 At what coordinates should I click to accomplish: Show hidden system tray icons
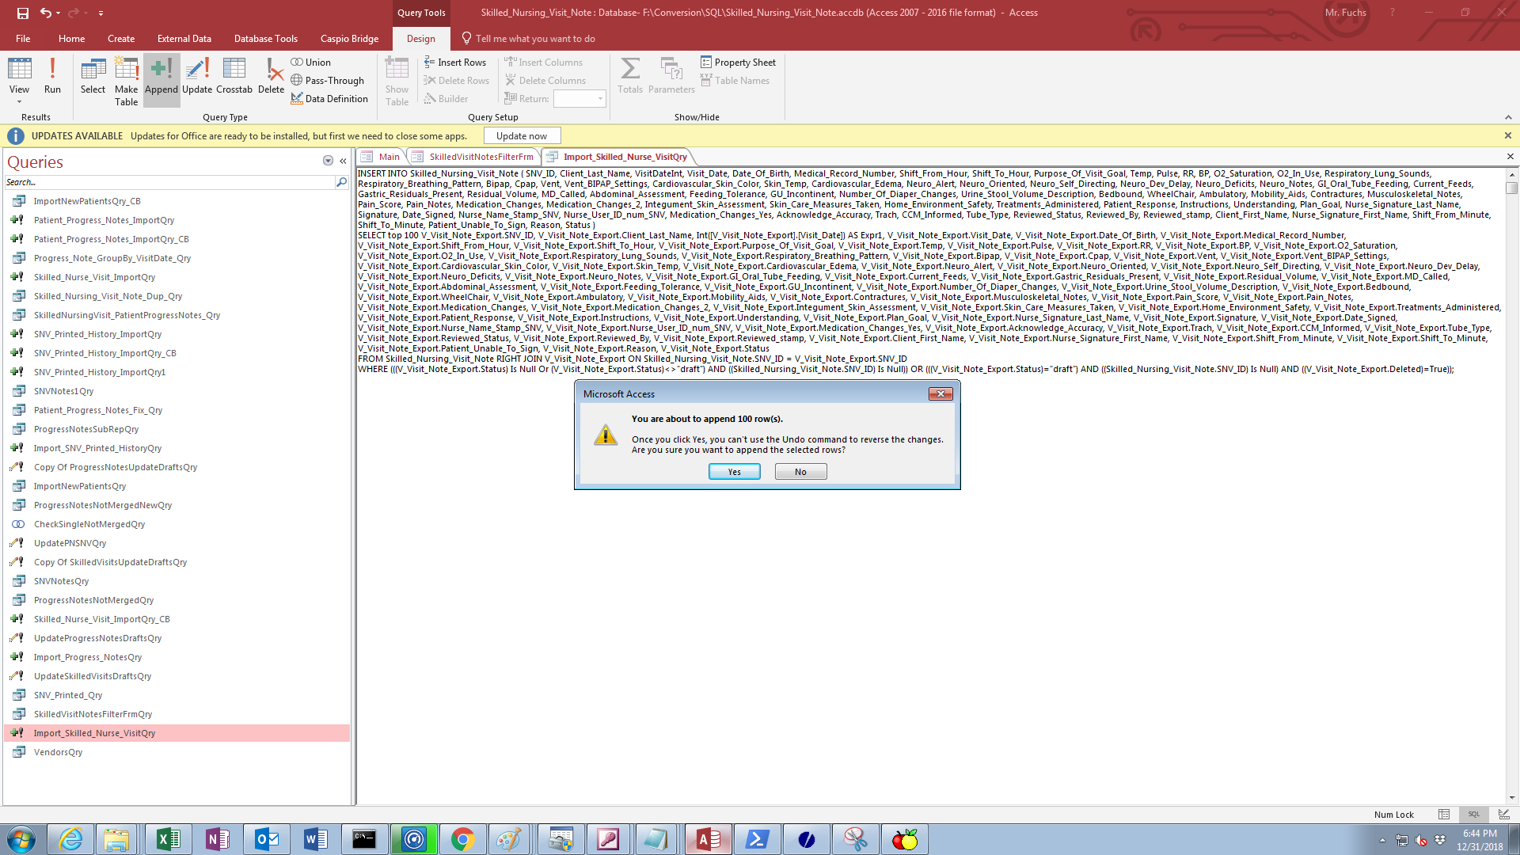pyautogui.click(x=1382, y=840)
